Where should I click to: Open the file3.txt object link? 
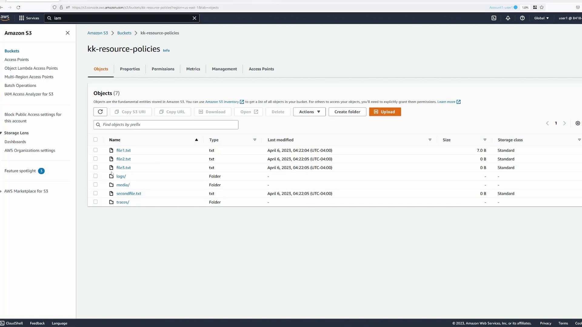click(x=123, y=168)
